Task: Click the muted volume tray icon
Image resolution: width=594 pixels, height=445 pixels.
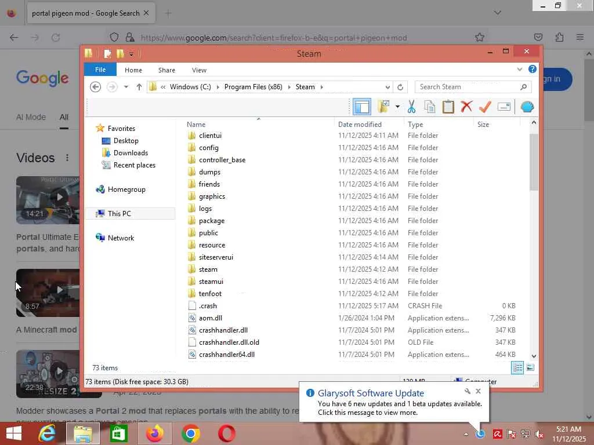Action: [539, 434]
